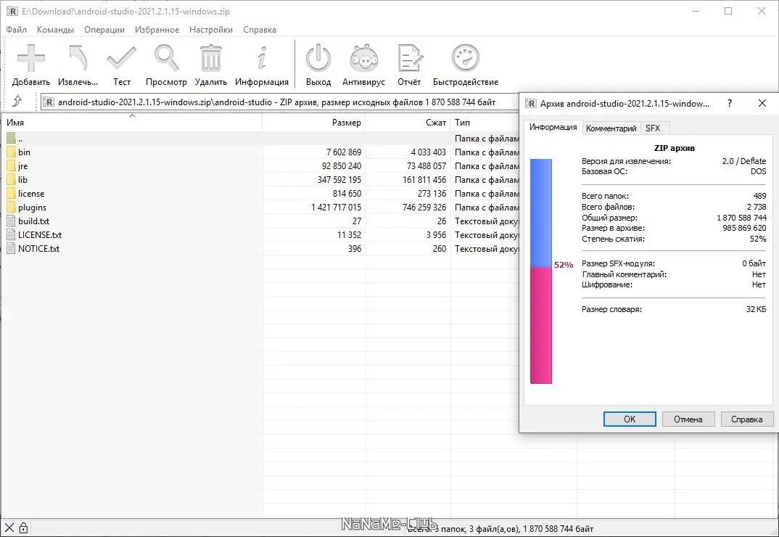
Task: Launch the Антивирус scan icon
Action: coord(363,58)
